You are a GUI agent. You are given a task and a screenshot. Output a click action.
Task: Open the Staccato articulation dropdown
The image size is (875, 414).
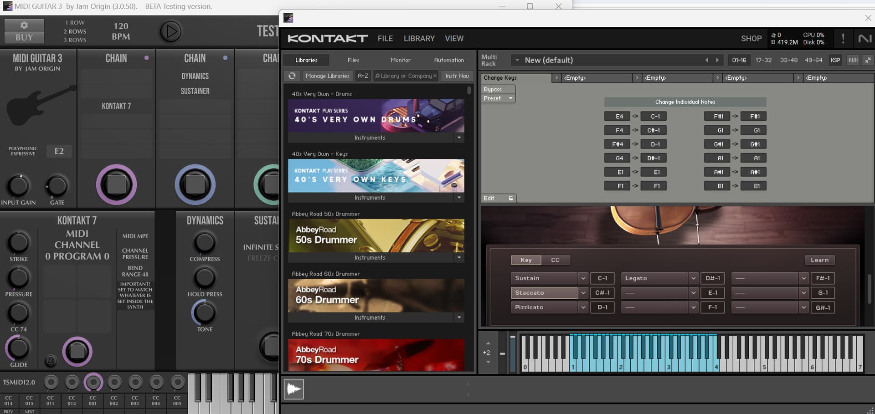point(583,293)
